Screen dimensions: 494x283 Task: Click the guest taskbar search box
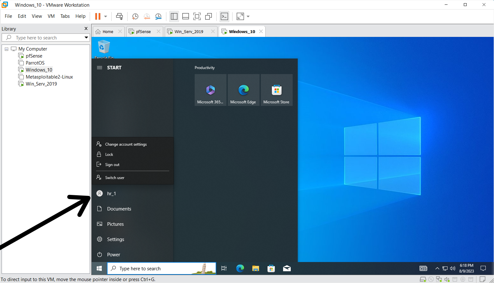(162, 269)
